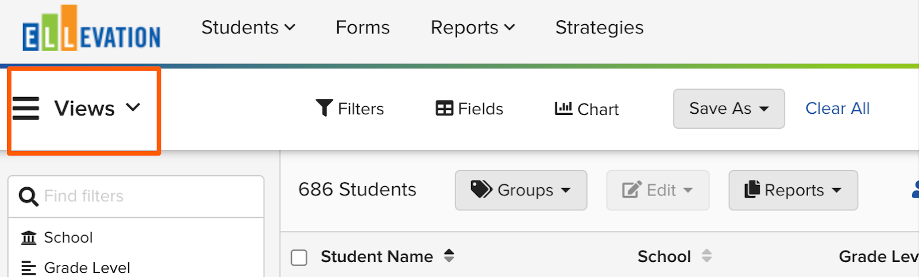Image resolution: width=919 pixels, height=277 pixels.
Task: Toggle the select-all students checkbox
Action: click(x=299, y=257)
